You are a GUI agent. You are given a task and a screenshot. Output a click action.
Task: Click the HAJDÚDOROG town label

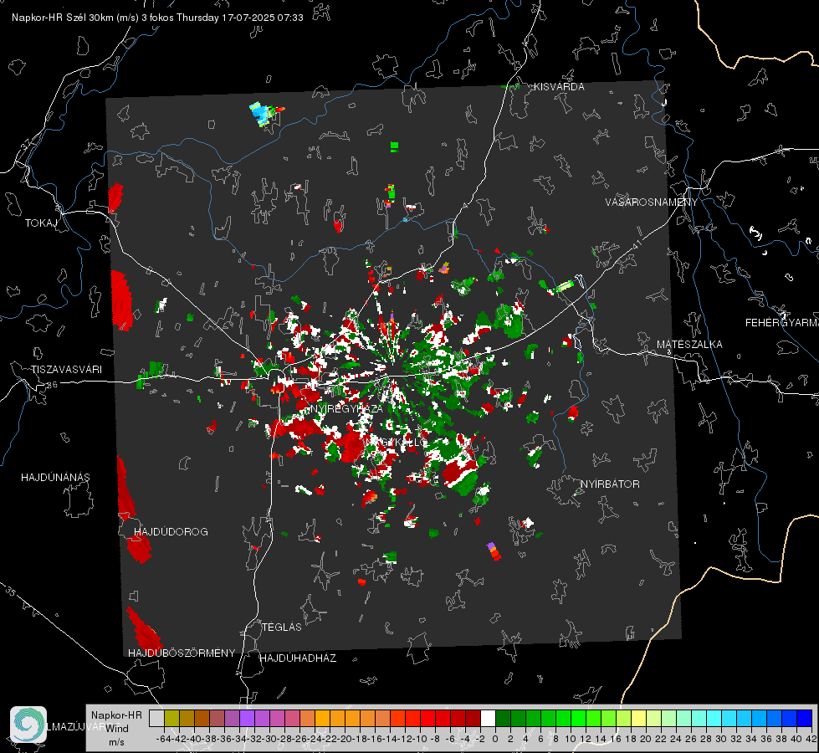(x=171, y=531)
